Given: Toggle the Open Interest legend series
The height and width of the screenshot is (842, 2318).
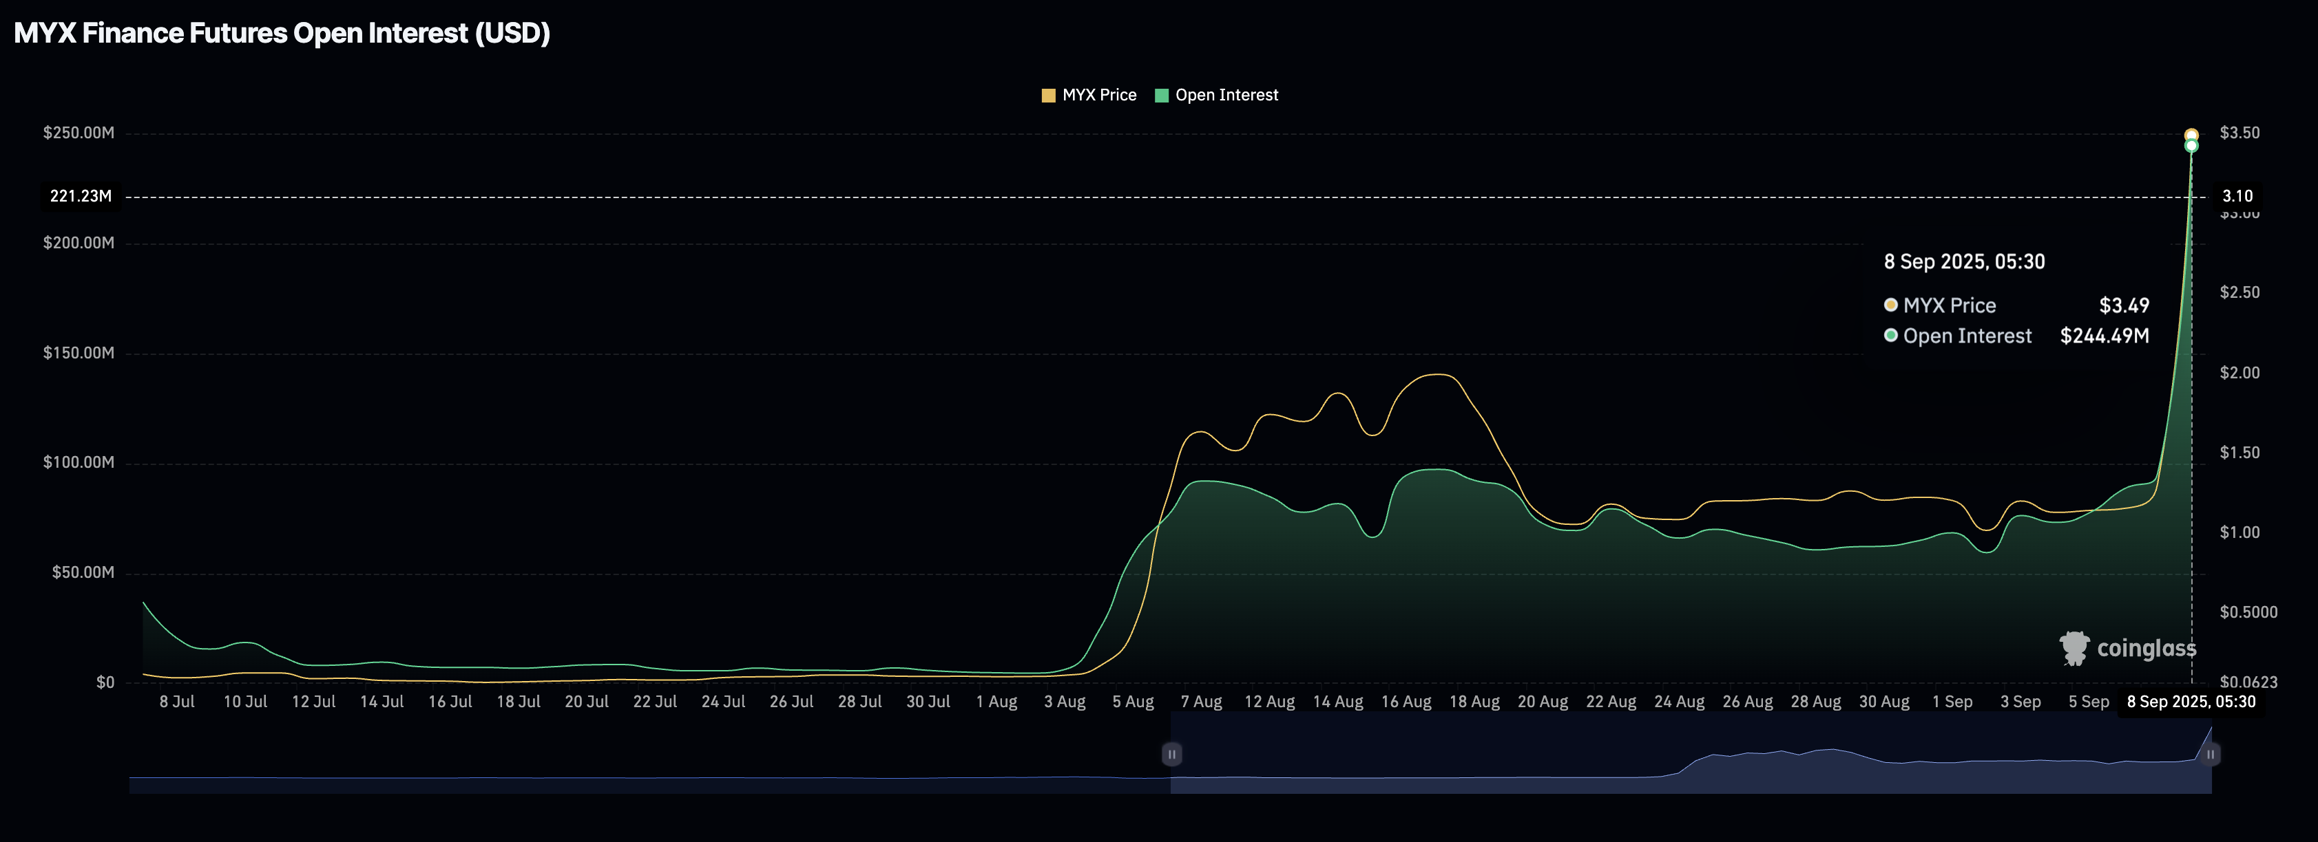Looking at the screenshot, I should pyautogui.click(x=1226, y=95).
